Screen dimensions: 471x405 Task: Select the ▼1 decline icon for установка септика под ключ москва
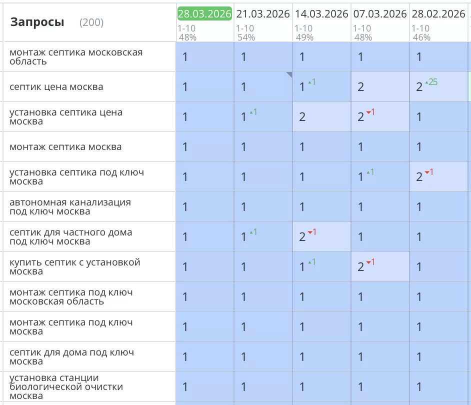coord(428,173)
